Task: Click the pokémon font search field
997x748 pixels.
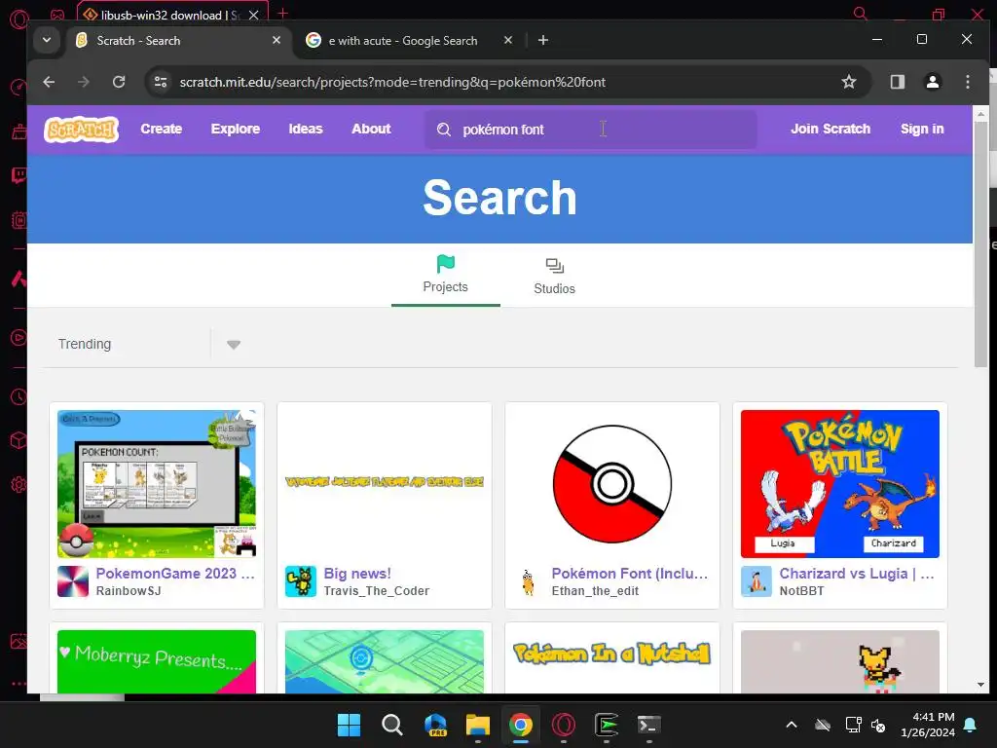Action: point(591,130)
